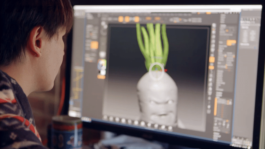
Task: Toggle the lower orange button on right shelf
Action: coord(211,68)
